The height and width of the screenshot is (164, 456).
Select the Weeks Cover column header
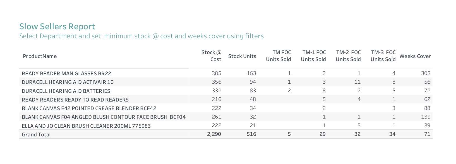point(415,56)
